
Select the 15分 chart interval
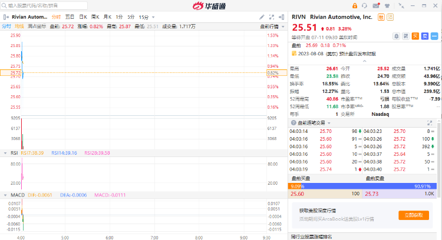tap(143, 17)
